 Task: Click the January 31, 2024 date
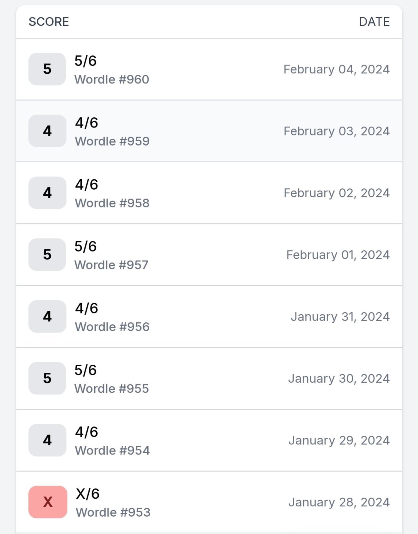(340, 317)
